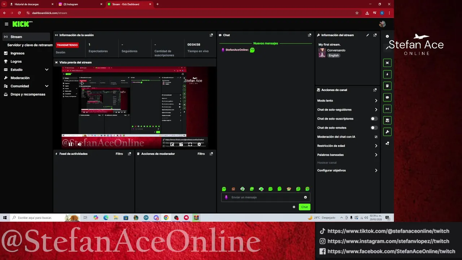
Task: Open Chat de solo-seguidores settings arrow
Action: coord(376,110)
